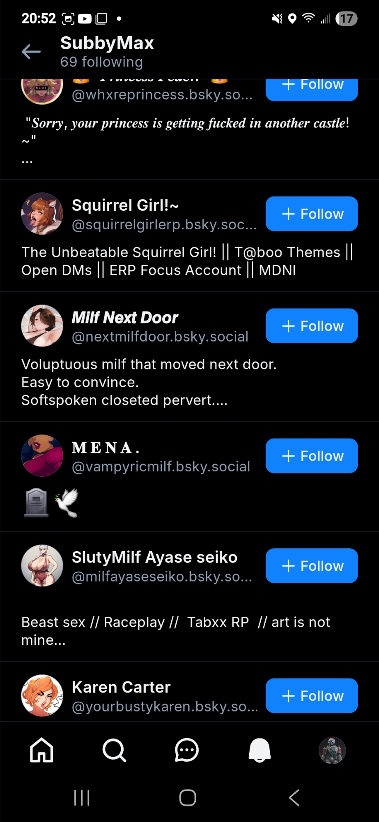Follow the Squirrel Girl account
Screen dimensions: 379x822
[x=312, y=214]
